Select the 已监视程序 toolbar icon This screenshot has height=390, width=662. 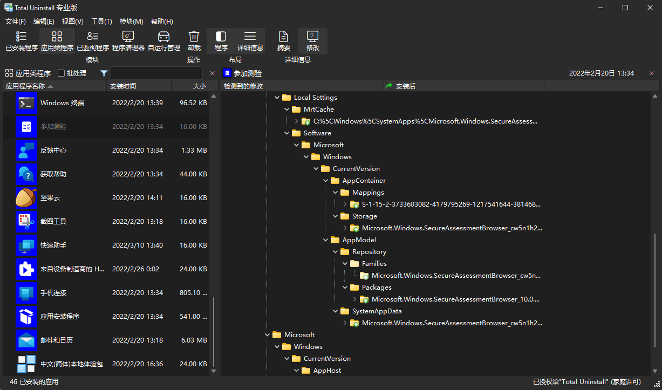click(x=92, y=41)
